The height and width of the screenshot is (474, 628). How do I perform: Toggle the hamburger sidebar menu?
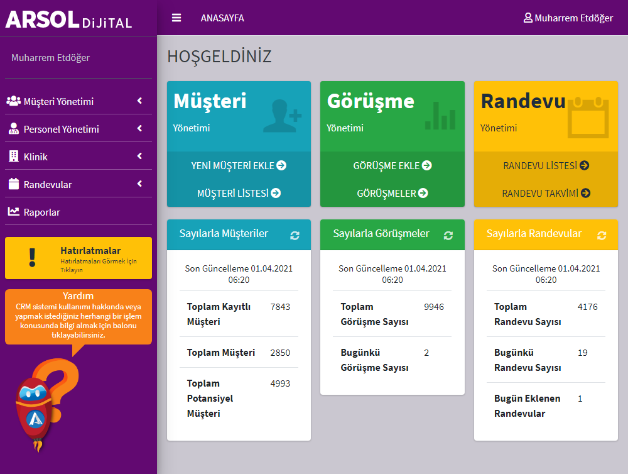pyautogui.click(x=176, y=18)
